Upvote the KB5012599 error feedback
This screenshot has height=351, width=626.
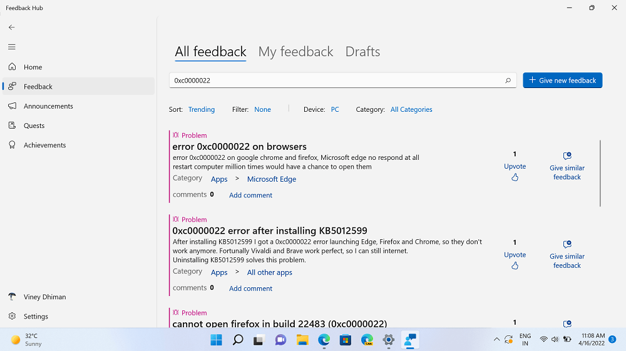515,260
